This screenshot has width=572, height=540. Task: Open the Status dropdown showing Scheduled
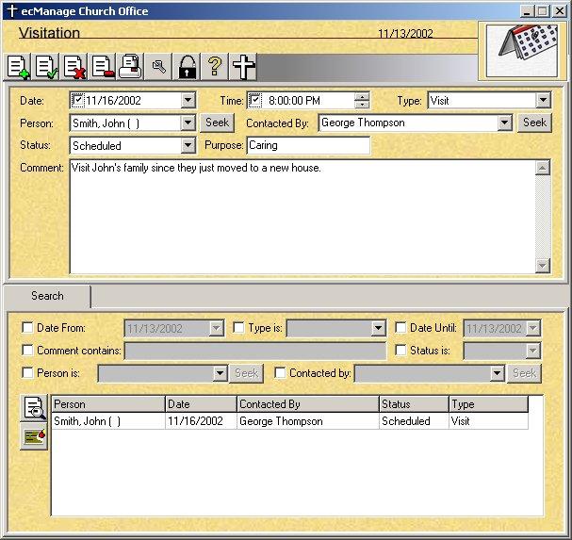tap(188, 145)
